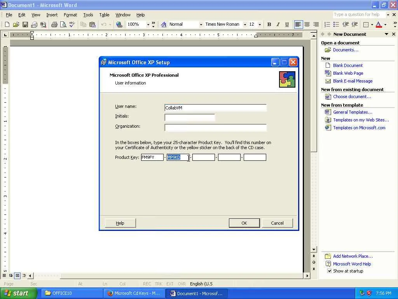Image resolution: width=398 pixels, height=299 pixels.
Task: Click the Undo arrow icon
Action: 103,25
